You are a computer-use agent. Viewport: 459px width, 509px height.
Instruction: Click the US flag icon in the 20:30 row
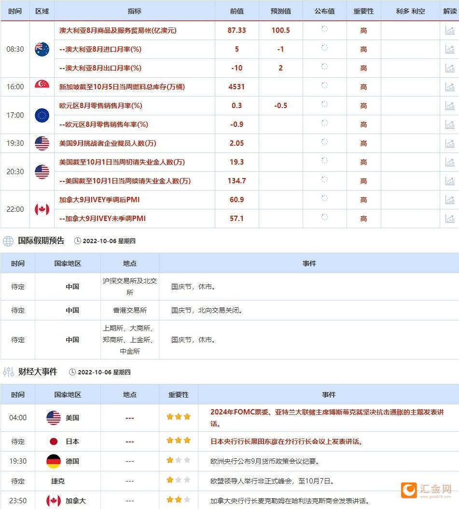[x=42, y=171]
